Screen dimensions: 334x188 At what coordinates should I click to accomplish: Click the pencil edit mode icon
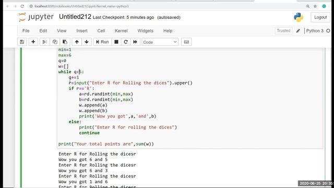tap(298, 31)
